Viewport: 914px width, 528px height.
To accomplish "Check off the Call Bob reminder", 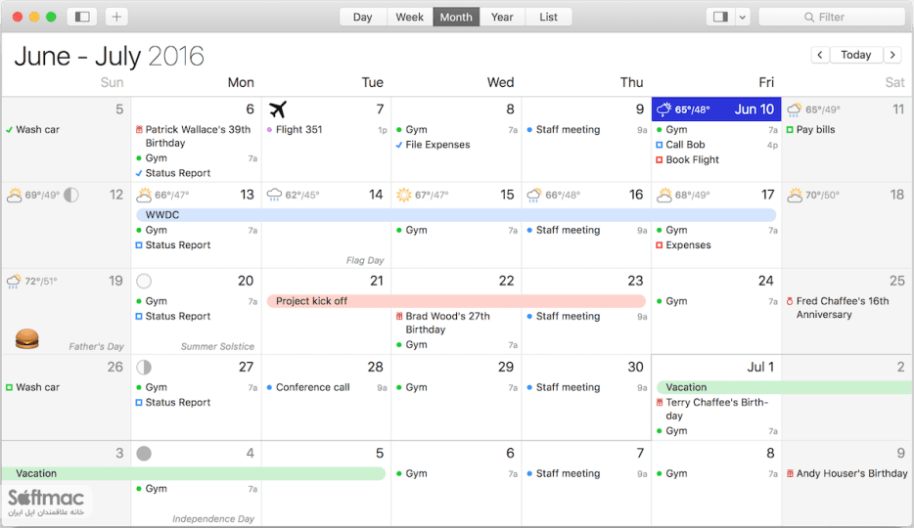I will (x=660, y=145).
